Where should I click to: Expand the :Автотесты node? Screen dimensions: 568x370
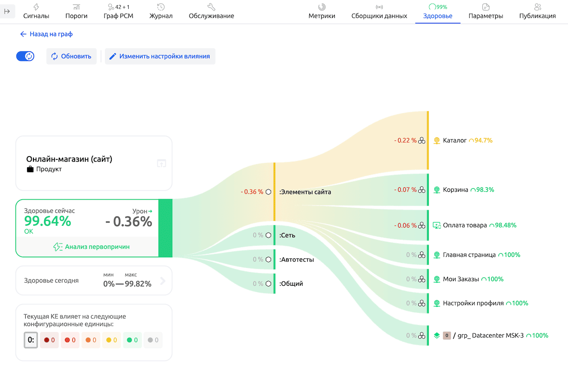(296, 260)
